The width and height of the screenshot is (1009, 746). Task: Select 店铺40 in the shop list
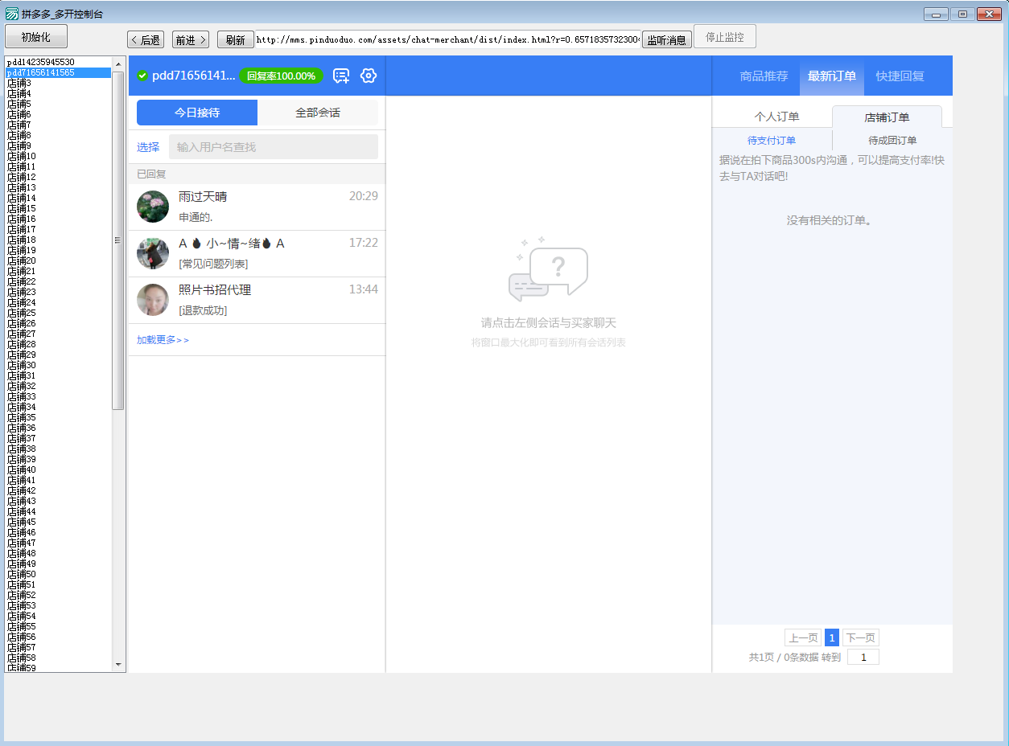58,469
